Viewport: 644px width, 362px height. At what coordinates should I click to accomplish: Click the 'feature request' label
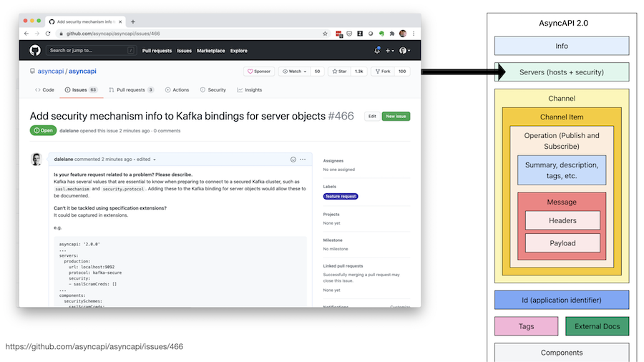pyautogui.click(x=341, y=196)
